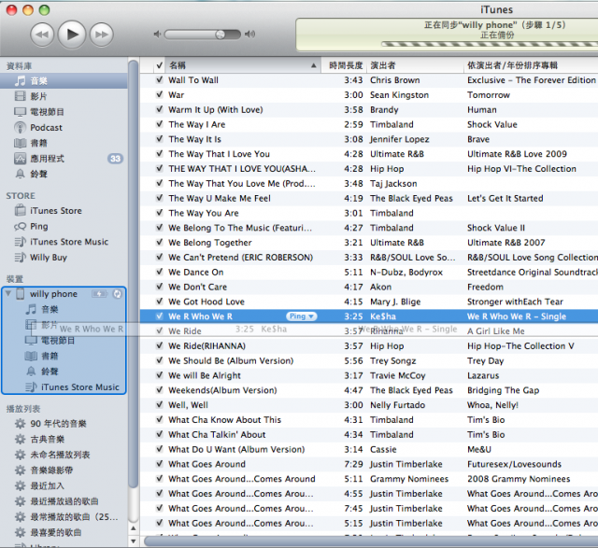Click sync/eject icon beside willy phone
The image size is (598, 548).
pos(117,294)
